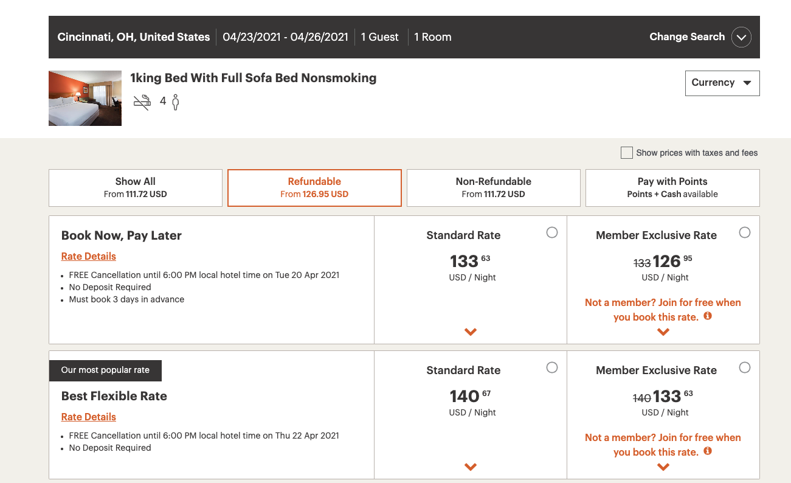The image size is (791, 483).
Task: Open the king bed room thumbnail photo
Action: [x=85, y=98]
